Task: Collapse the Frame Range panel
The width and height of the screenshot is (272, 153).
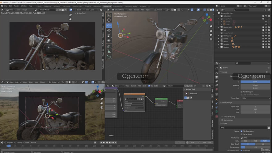Action: [220, 102]
